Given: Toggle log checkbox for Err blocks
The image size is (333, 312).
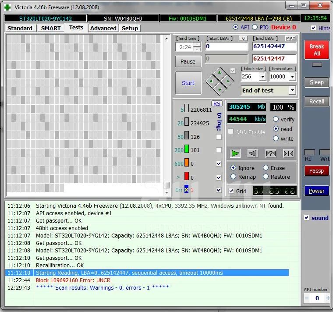Looking at the screenshot, I should click(219, 190).
